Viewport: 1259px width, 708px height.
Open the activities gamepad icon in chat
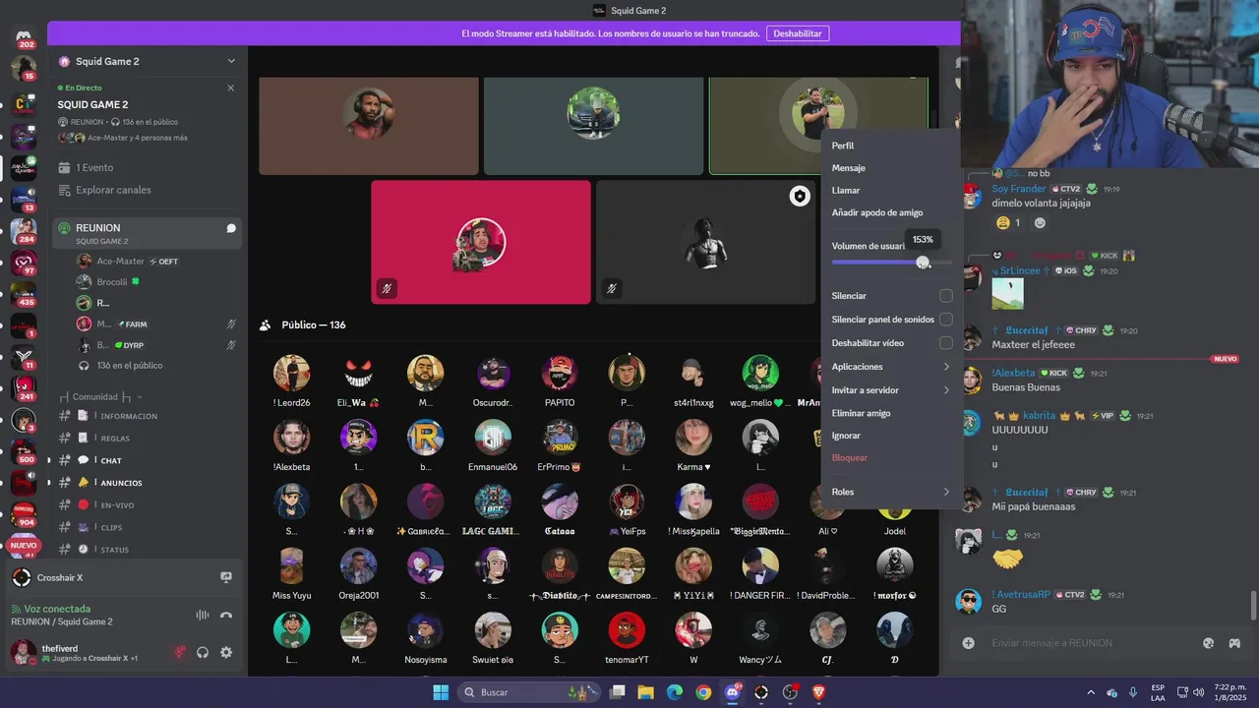1233,643
